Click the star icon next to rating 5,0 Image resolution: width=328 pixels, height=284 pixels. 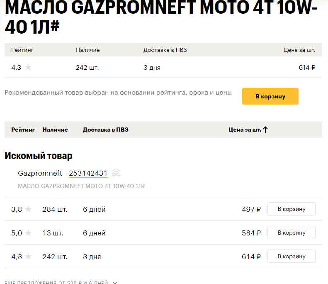click(28, 233)
